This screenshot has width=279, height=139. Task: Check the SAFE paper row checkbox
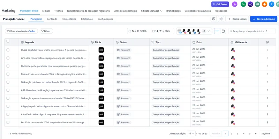pos(8,82)
